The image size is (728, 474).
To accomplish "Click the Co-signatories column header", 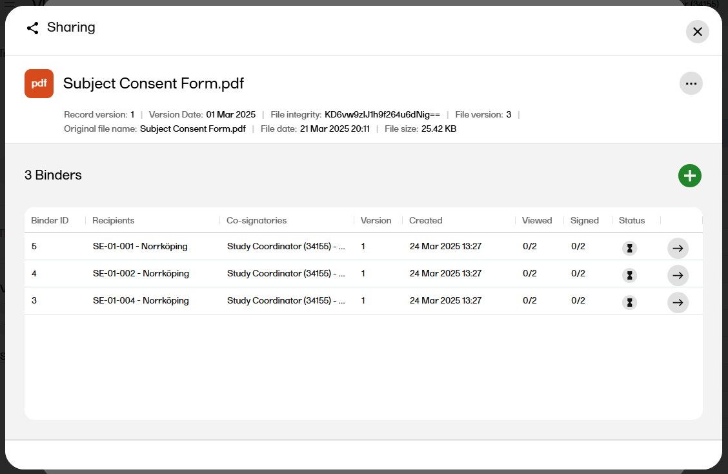I will (x=256, y=220).
